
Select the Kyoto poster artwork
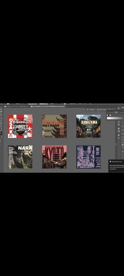[54, 157]
